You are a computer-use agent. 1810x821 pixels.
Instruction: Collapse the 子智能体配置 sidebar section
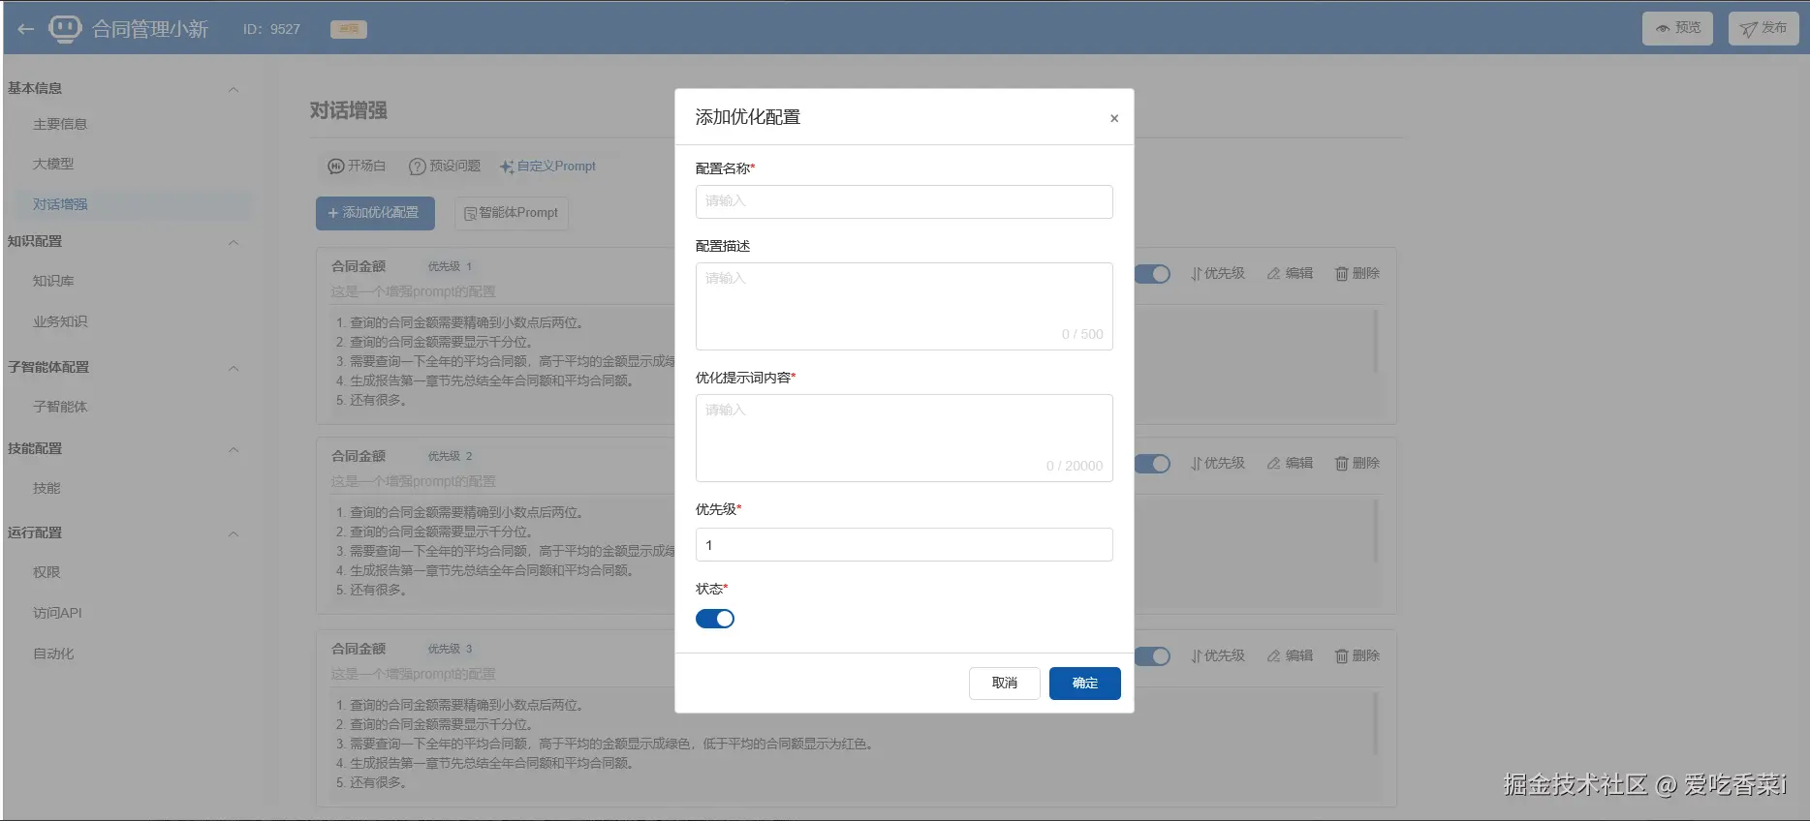pyautogui.click(x=234, y=368)
